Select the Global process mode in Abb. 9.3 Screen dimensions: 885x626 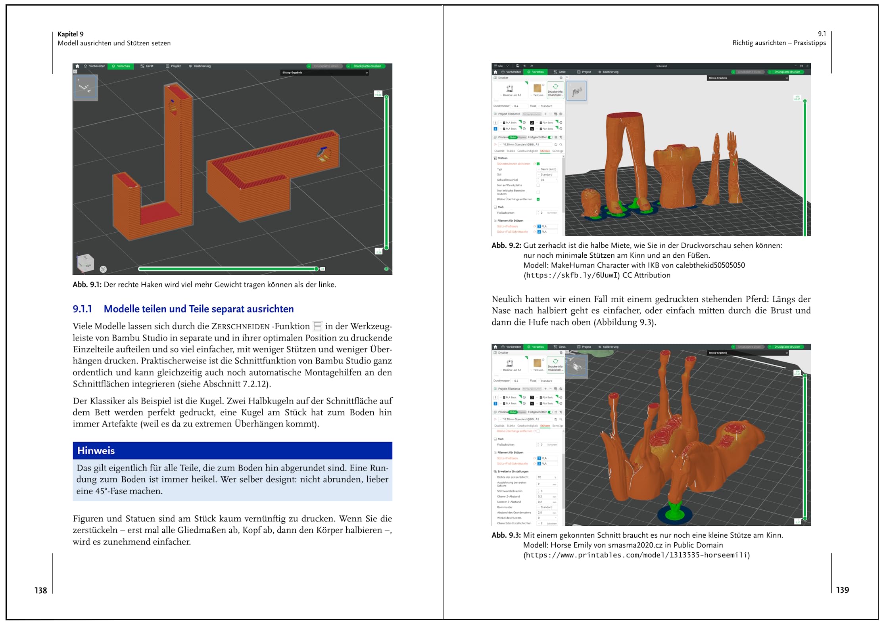[513, 412]
